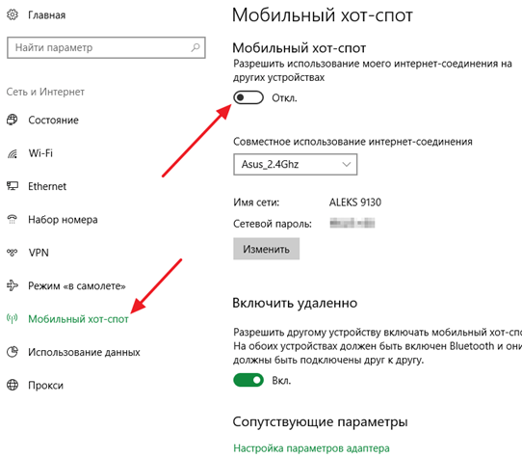The image size is (522, 458).
Task: Open Настройка параметров адаптера link
Action: (x=311, y=448)
